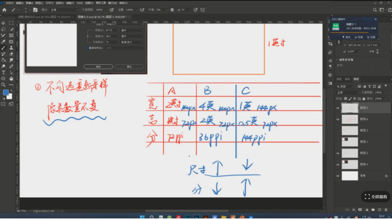Hide the 背景 background layer
Screen dimensions: 392x219
click(x=338, y=176)
